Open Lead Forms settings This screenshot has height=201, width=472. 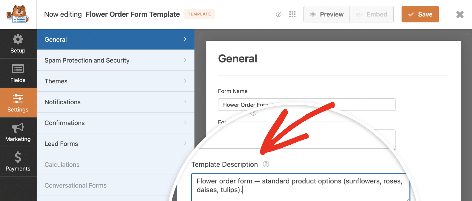pyautogui.click(x=116, y=144)
